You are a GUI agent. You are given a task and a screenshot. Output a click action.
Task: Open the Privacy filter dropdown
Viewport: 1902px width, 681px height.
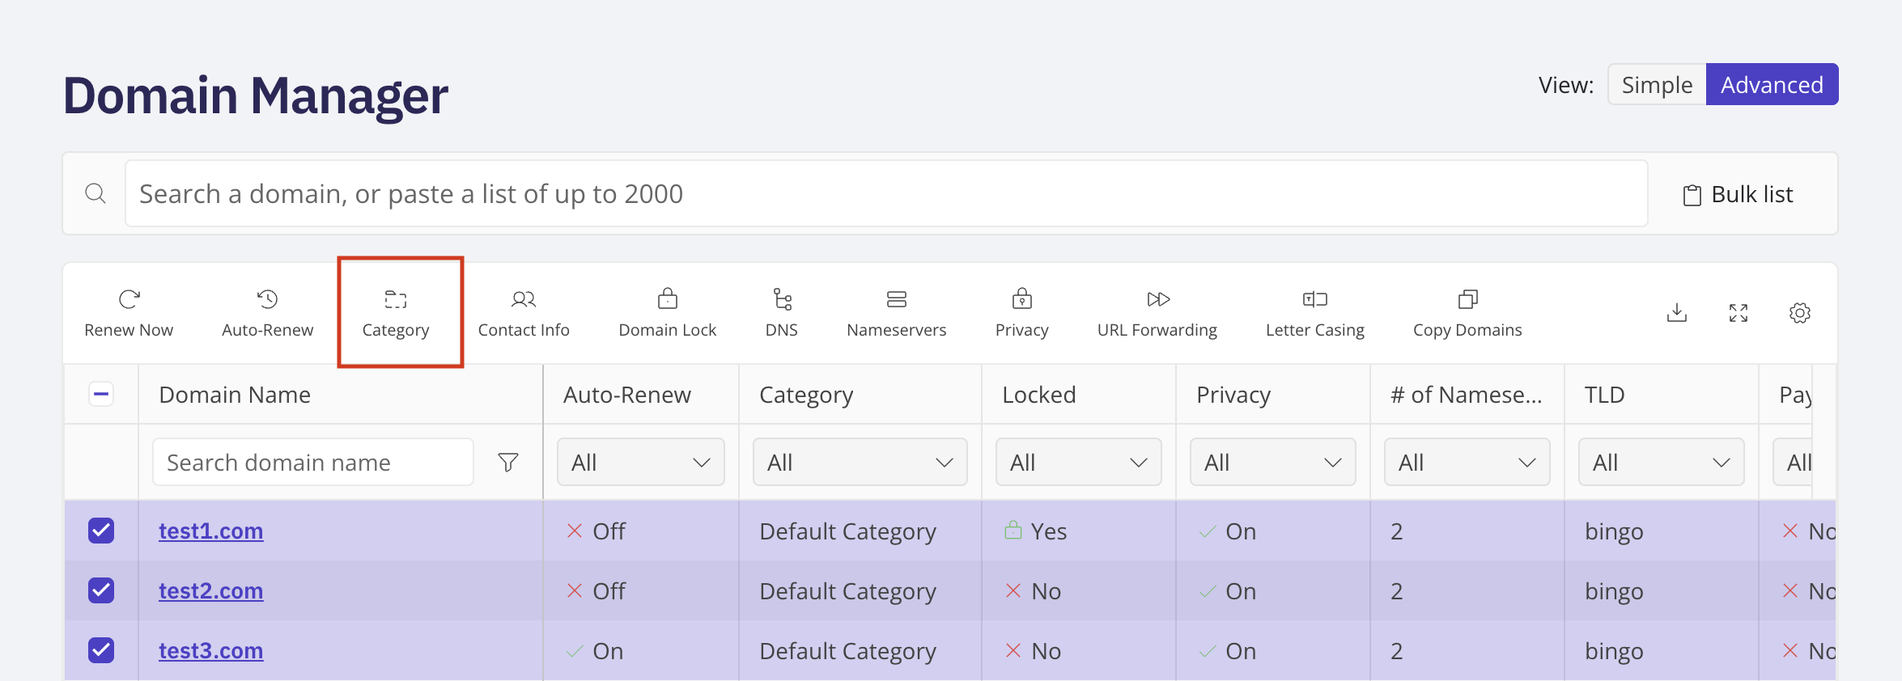coord(1273,463)
